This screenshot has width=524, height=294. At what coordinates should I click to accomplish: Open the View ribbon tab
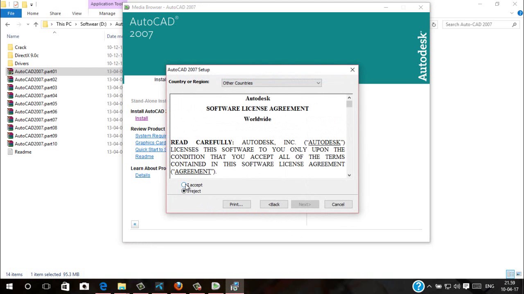77,13
